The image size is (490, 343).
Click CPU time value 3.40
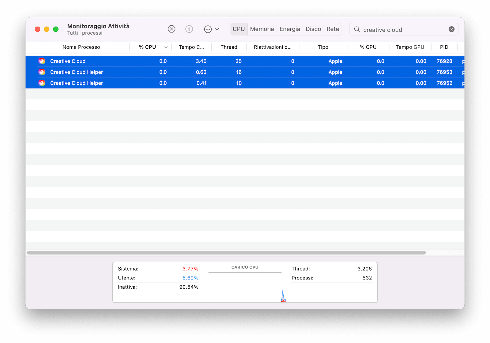[x=201, y=61]
